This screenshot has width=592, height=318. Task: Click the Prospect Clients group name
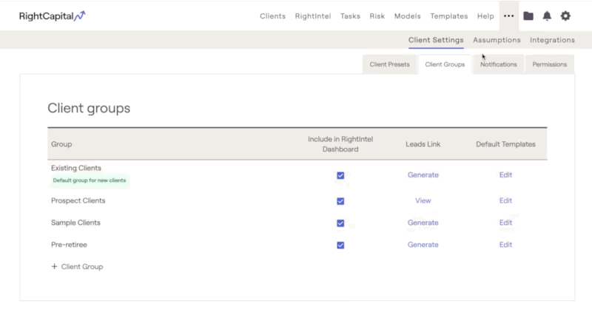[x=78, y=200]
